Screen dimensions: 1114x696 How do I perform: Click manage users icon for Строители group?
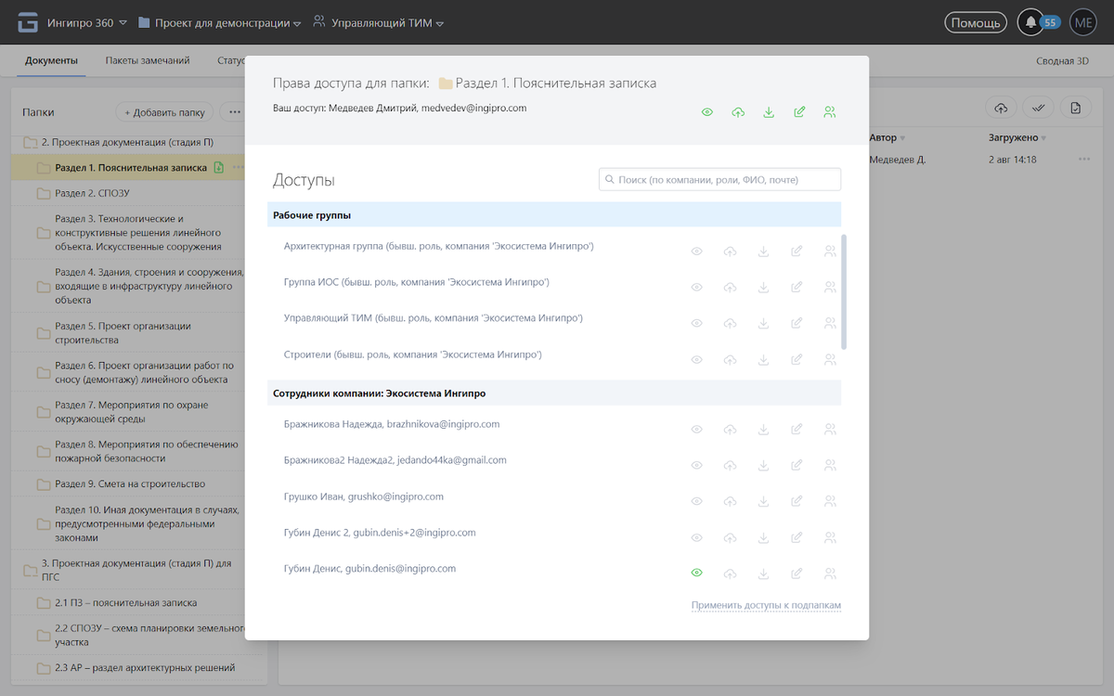pyautogui.click(x=830, y=360)
